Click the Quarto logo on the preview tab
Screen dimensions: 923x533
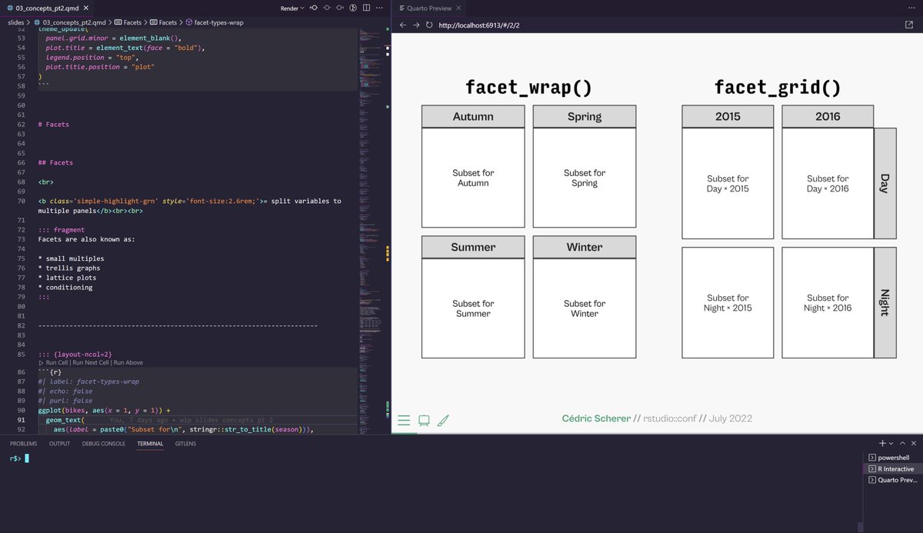coord(401,8)
